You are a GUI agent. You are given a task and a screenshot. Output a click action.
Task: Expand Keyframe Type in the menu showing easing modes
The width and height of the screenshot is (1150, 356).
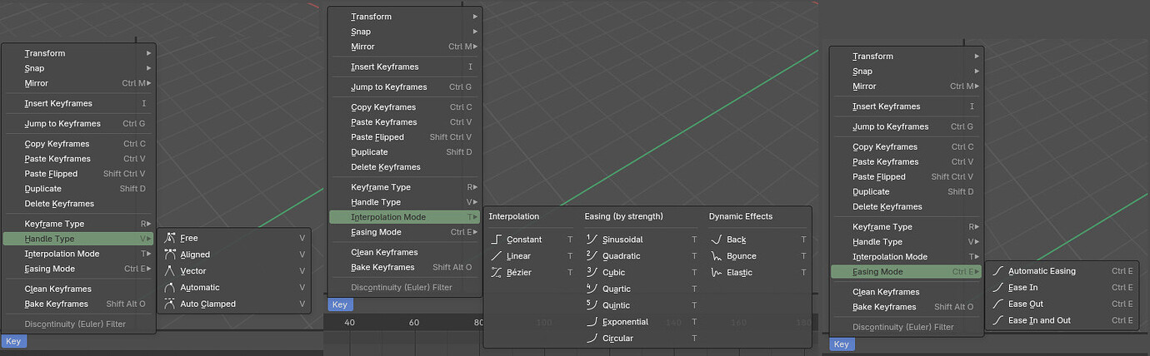tap(907, 227)
